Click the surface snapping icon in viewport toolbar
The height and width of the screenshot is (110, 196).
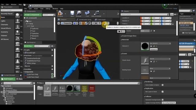pos(93,23)
